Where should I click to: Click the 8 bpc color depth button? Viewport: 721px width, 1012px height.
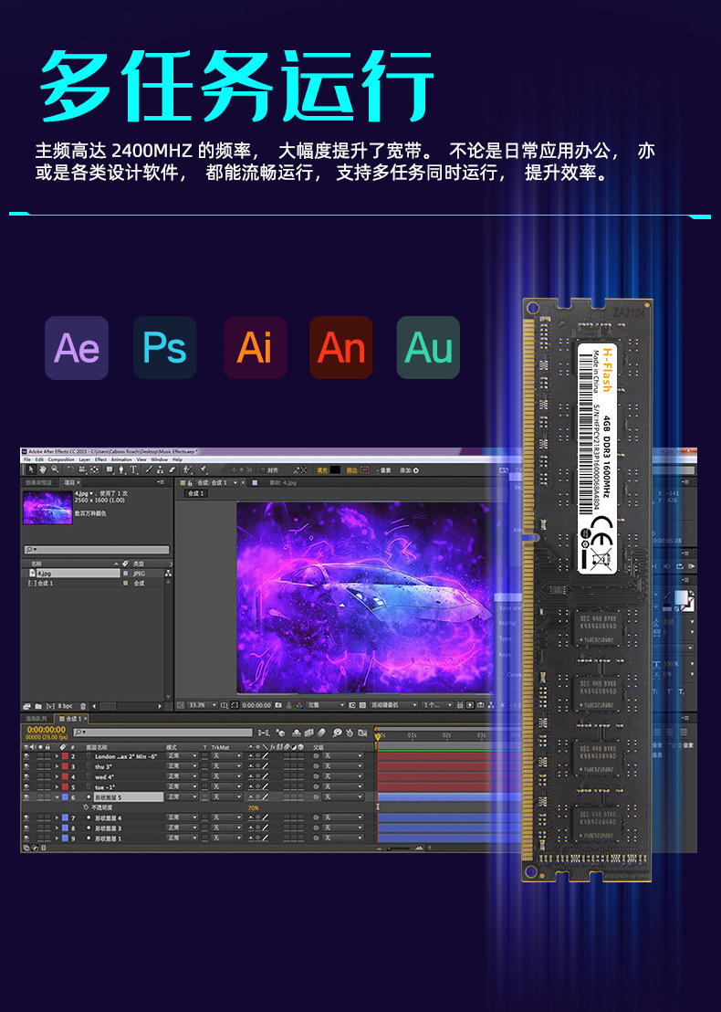click(65, 705)
